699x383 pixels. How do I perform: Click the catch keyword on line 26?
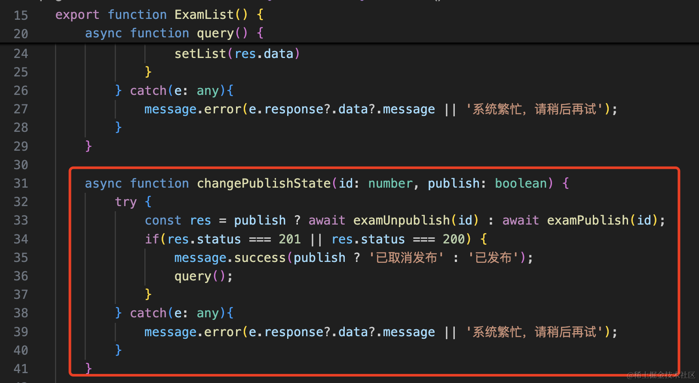(148, 91)
